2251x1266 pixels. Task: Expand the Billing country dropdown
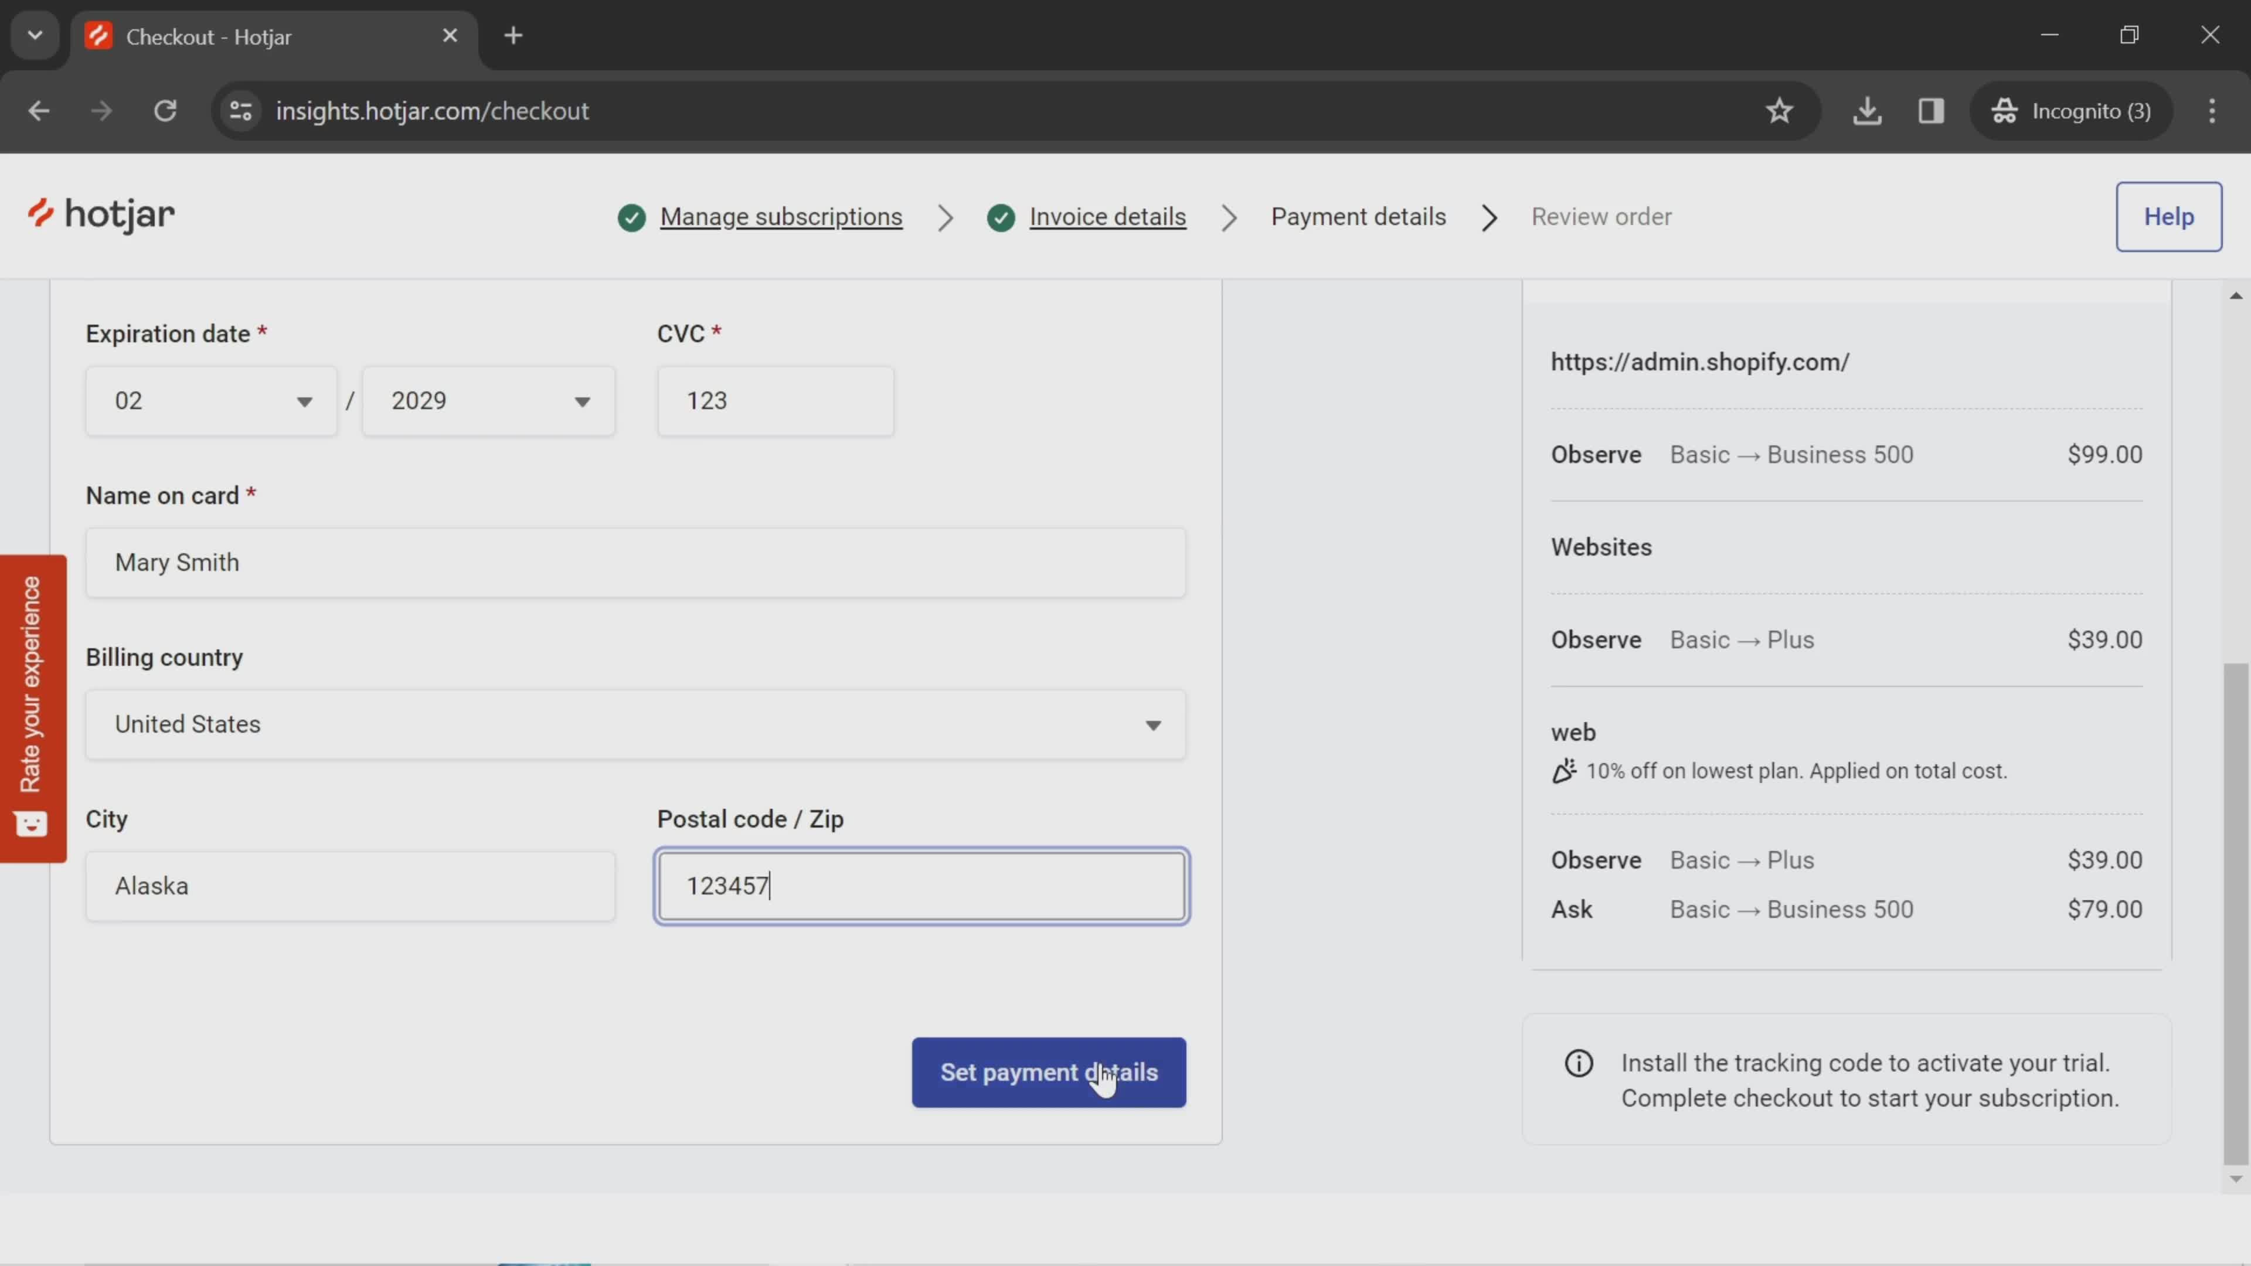(x=635, y=724)
